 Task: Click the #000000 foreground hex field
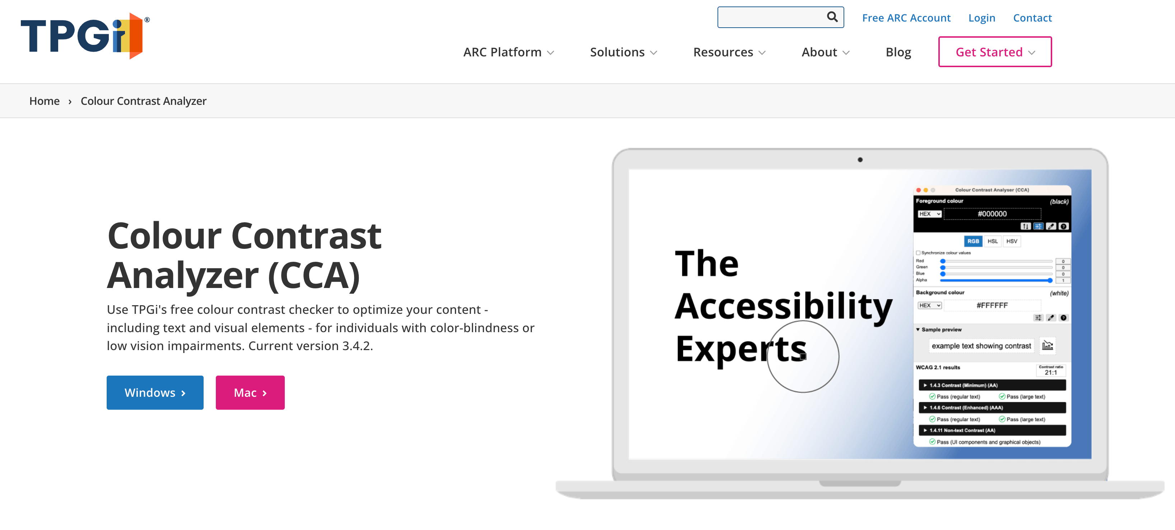[x=992, y=214]
